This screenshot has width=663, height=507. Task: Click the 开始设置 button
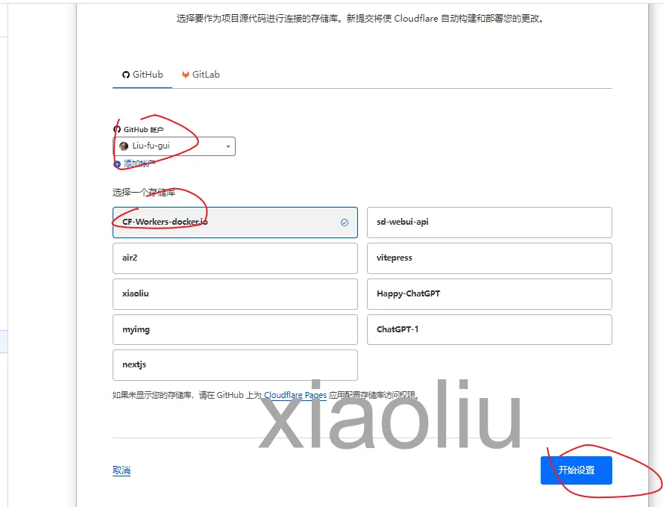576,470
